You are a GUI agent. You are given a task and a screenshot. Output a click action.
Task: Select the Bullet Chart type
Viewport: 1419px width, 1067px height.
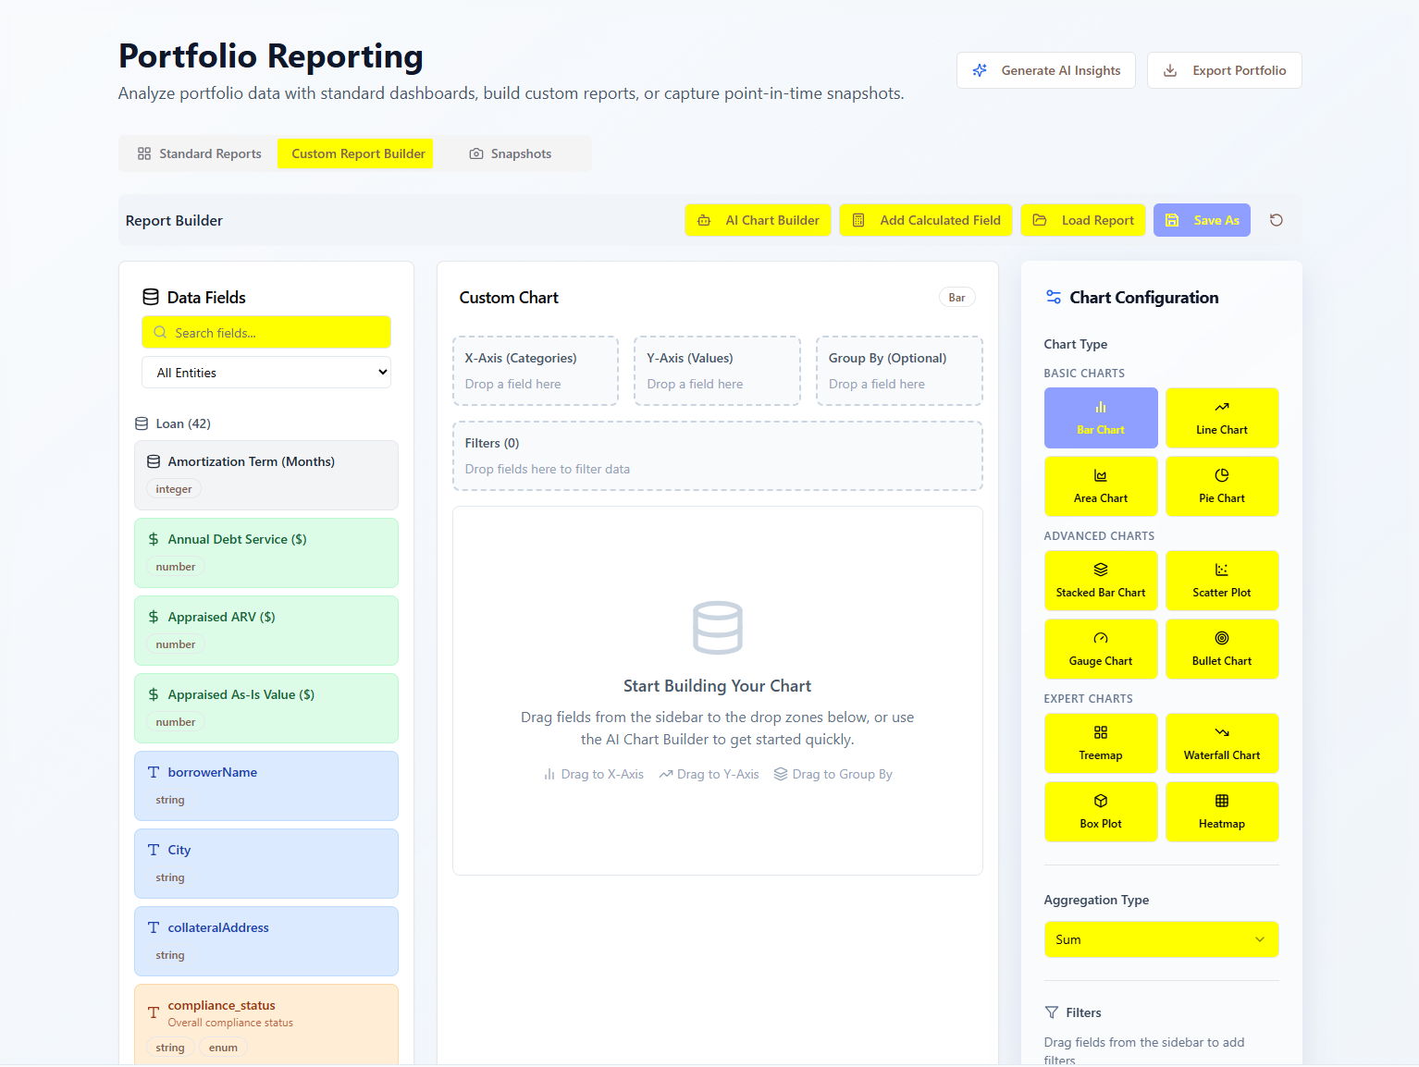tap(1221, 649)
